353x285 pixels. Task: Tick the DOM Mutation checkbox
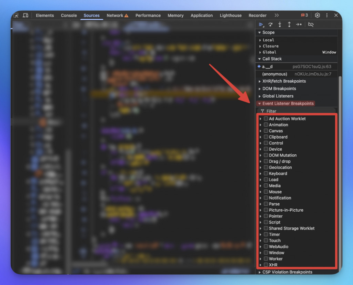266,155
